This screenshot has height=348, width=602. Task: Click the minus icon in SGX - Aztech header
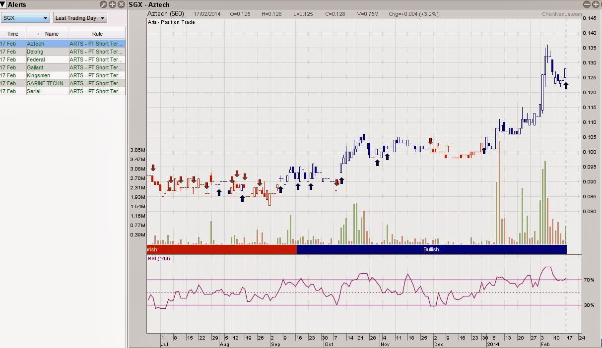coord(588,4)
